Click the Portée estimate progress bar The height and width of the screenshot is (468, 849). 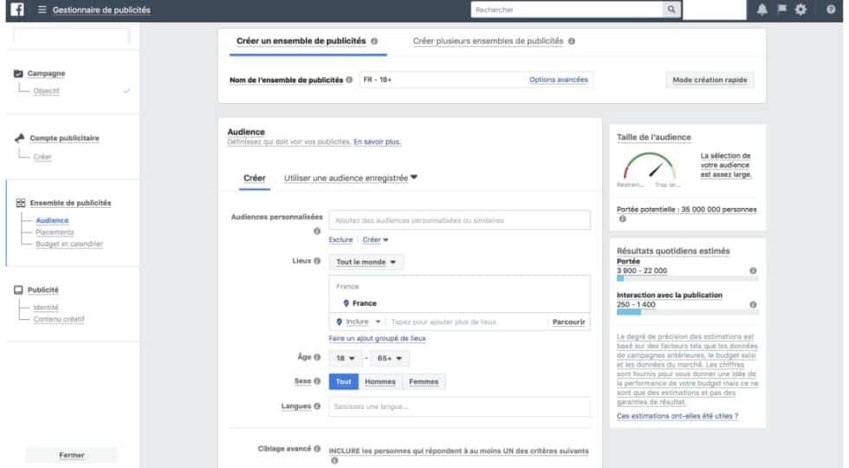(688, 278)
